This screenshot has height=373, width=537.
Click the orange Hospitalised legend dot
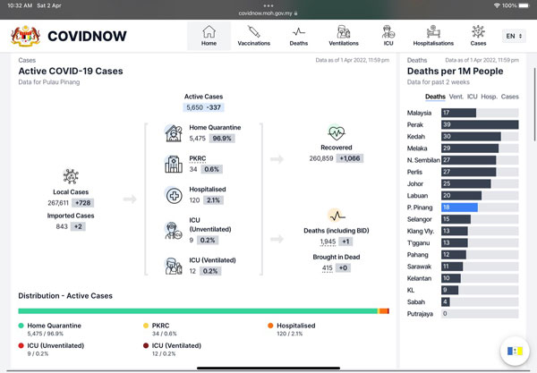[270, 326]
